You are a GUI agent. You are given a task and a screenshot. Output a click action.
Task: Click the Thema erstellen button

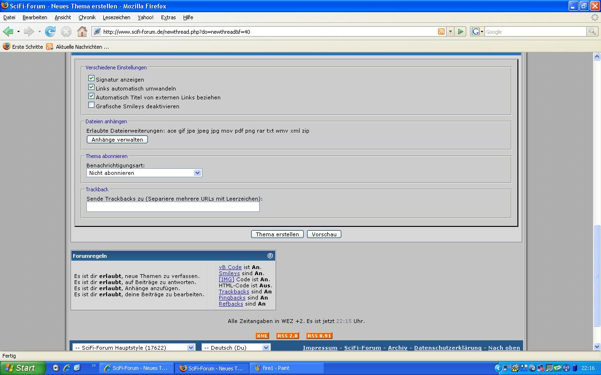(x=277, y=234)
